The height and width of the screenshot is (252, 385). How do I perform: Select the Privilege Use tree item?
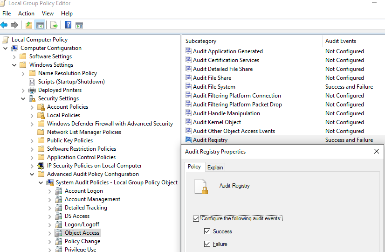tap(81, 249)
